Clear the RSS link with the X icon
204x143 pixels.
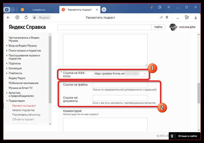point(145,74)
